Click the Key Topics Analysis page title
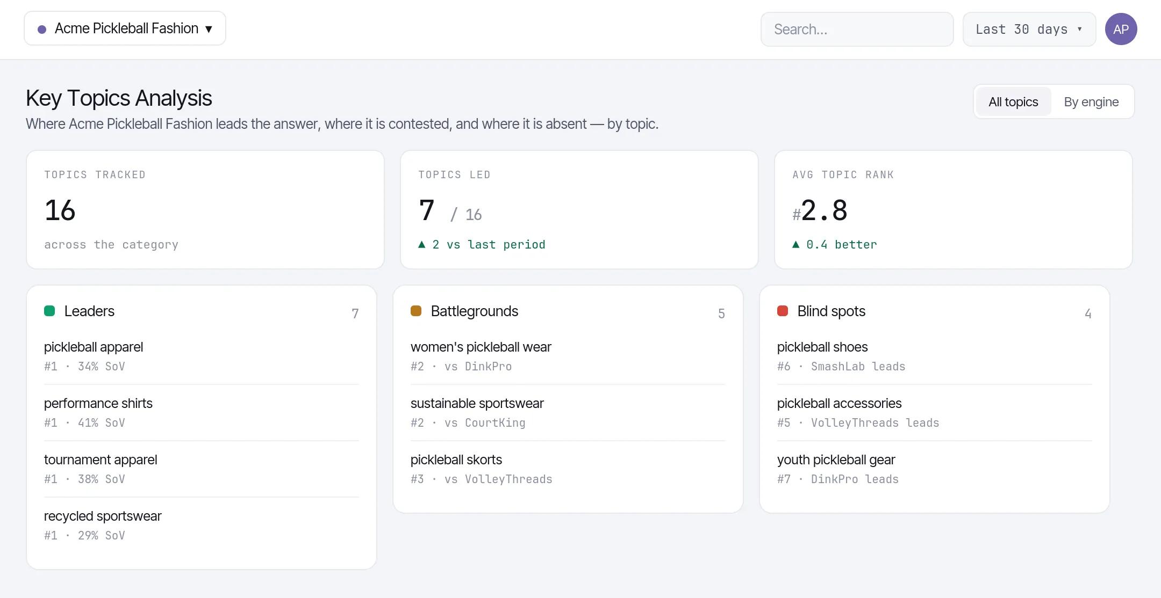Image resolution: width=1161 pixels, height=598 pixels. coord(119,98)
